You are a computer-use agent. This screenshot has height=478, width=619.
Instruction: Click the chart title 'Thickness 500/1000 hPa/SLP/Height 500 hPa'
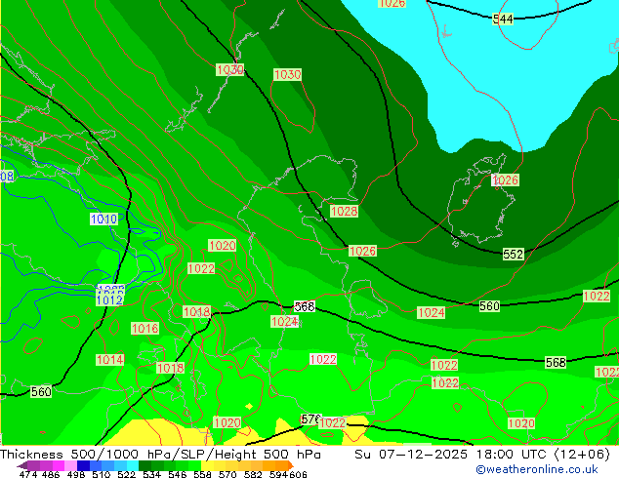coord(160,455)
